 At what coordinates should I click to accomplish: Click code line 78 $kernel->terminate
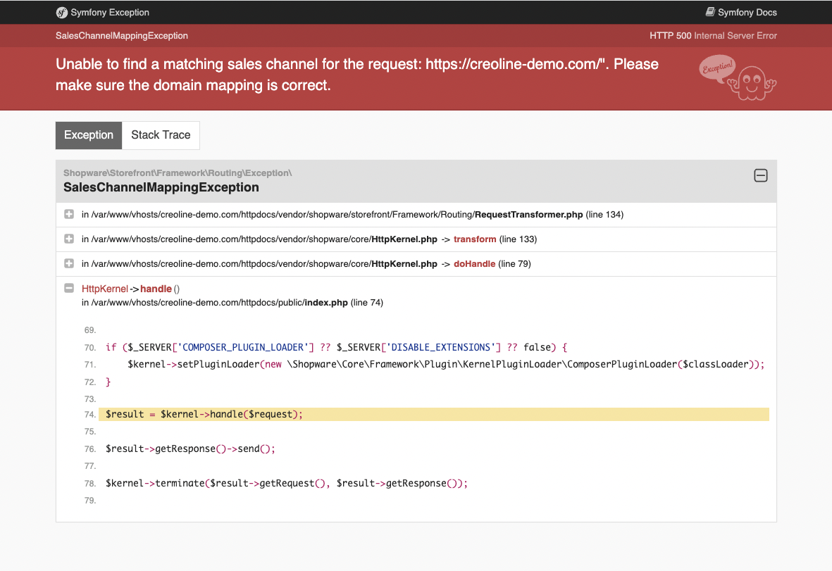(287, 483)
